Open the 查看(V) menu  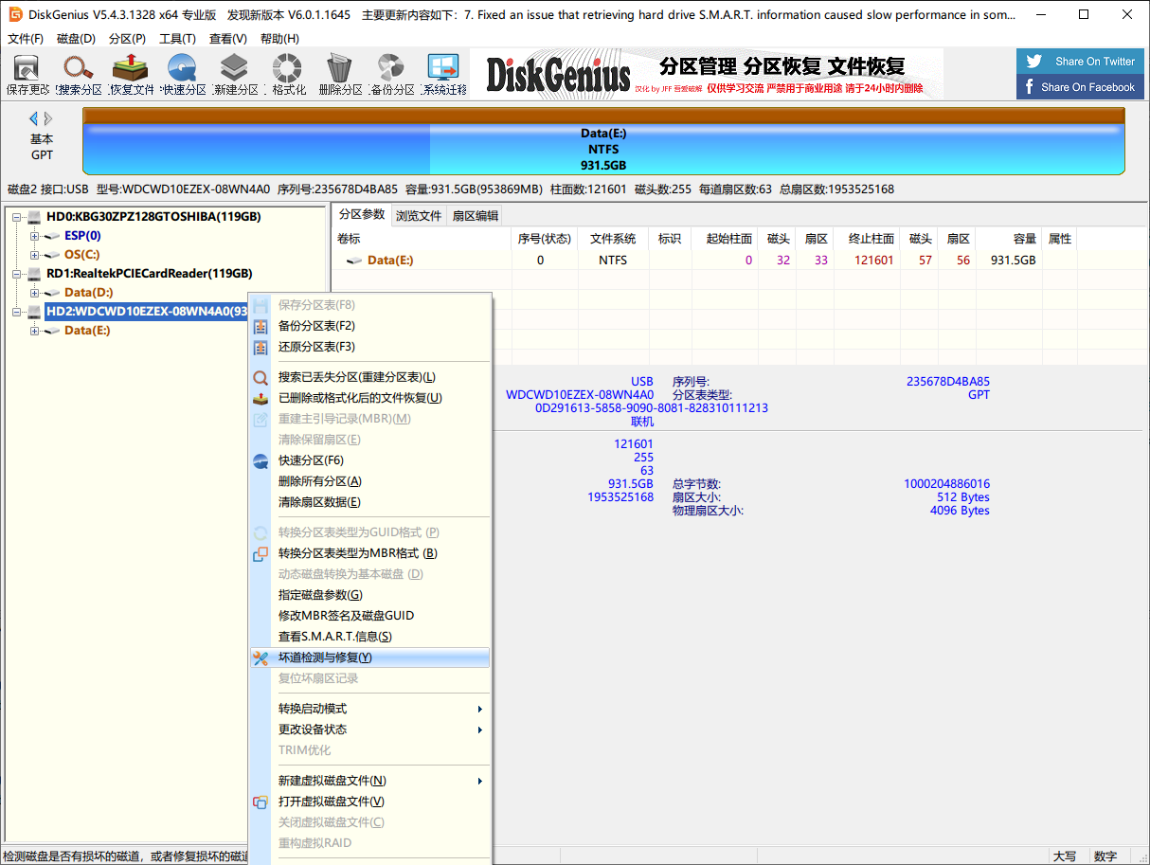coord(228,39)
